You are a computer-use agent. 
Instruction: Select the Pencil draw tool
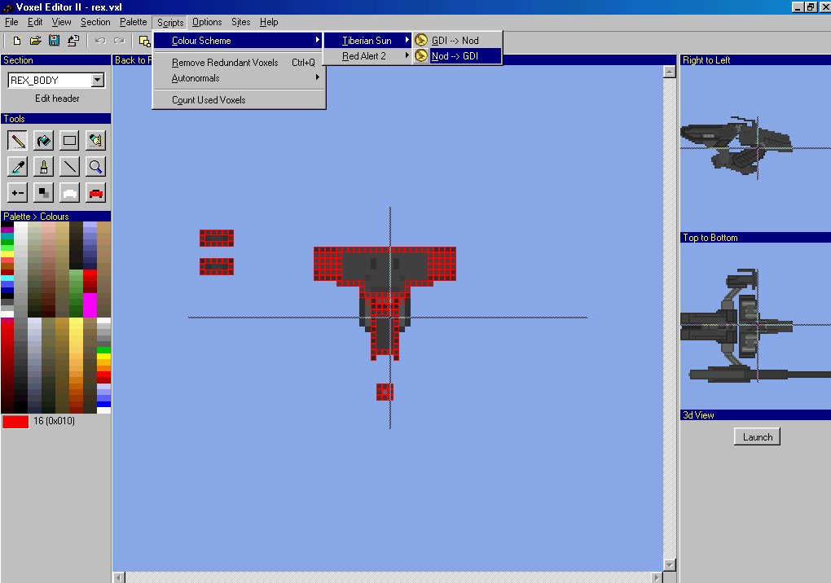click(17, 141)
